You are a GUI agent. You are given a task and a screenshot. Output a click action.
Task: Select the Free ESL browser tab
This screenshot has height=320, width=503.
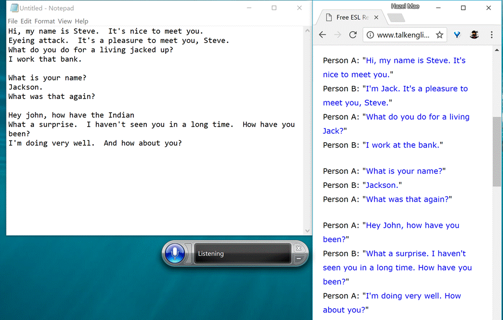click(351, 17)
